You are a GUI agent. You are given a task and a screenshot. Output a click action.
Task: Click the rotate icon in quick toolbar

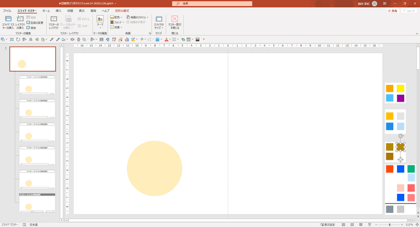click(18, 39)
